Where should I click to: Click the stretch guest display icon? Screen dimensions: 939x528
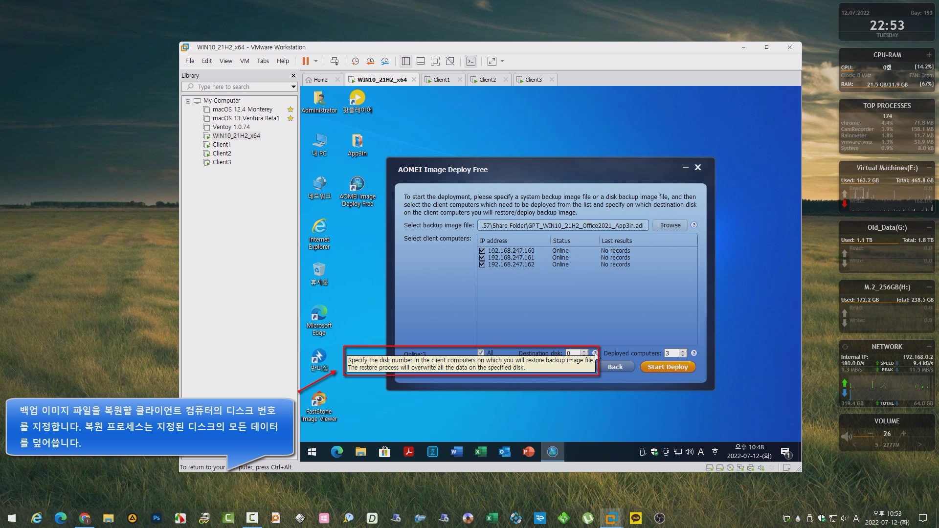click(492, 61)
